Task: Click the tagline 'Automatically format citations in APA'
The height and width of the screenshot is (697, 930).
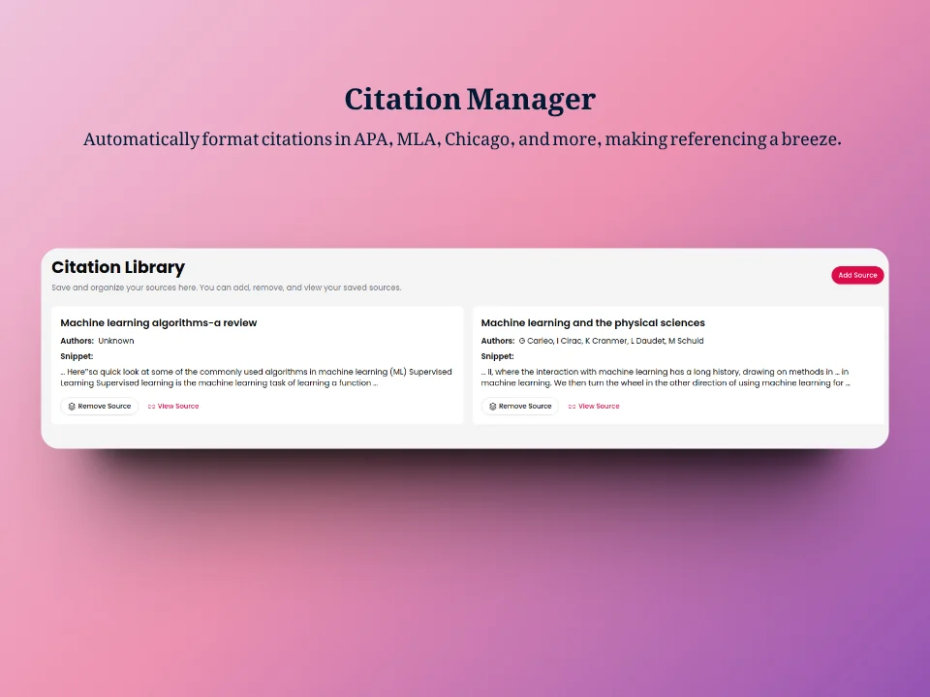Action: coord(462,139)
